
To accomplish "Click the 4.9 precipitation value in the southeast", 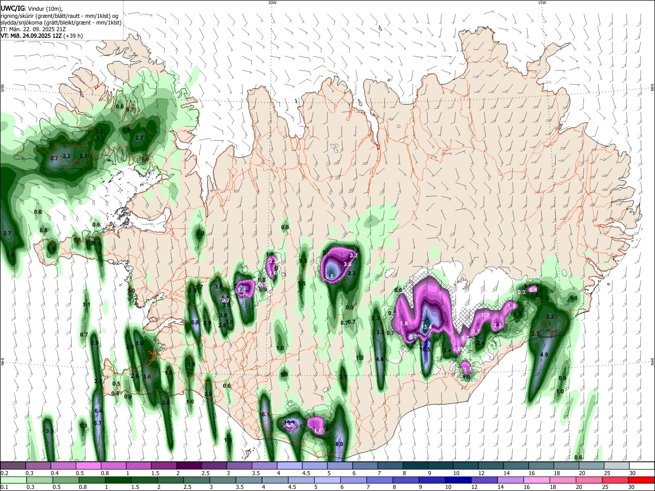I will pyautogui.click(x=544, y=354).
